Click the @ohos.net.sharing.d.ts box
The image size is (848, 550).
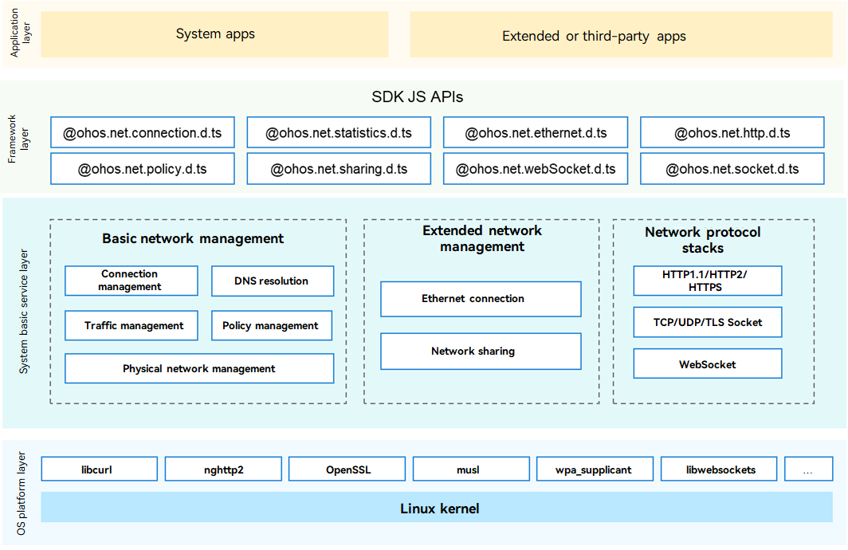click(x=339, y=169)
